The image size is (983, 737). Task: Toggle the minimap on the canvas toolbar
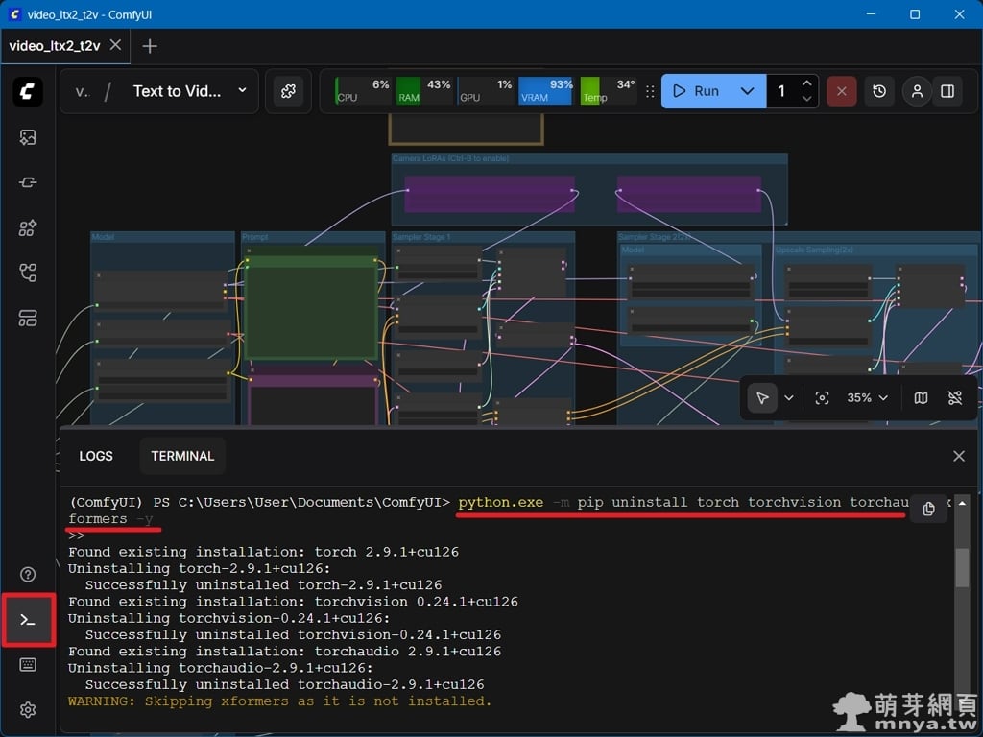point(921,397)
